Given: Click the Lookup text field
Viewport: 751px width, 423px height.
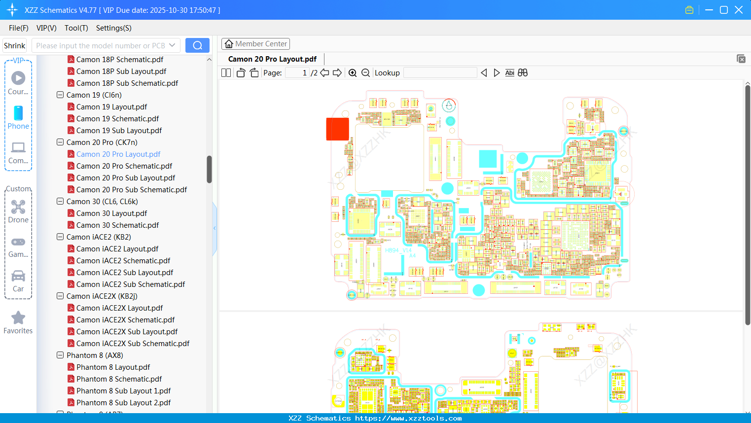Looking at the screenshot, I should point(440,73).
